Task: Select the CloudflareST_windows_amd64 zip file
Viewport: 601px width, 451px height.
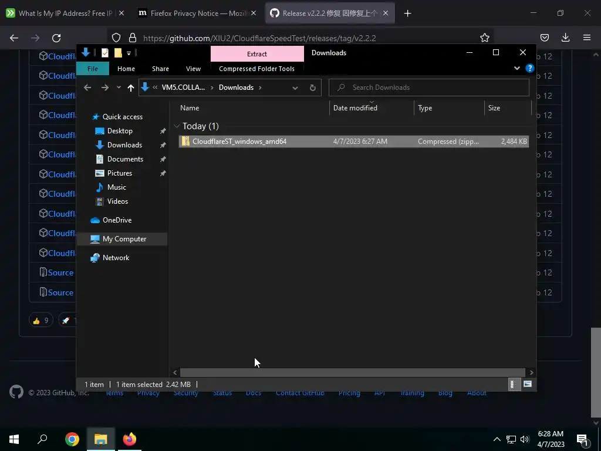Action: point(353,141)
